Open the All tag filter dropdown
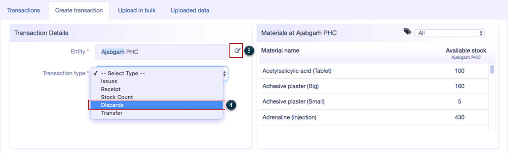The width and height of the screenshot is (508, 153). click(449, 33)
